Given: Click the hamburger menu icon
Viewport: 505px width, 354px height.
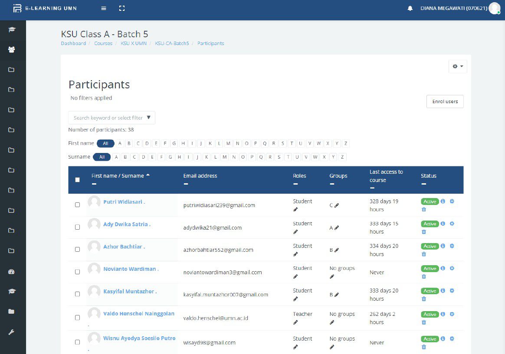Looking at the screenshot, I should point(104,8).
